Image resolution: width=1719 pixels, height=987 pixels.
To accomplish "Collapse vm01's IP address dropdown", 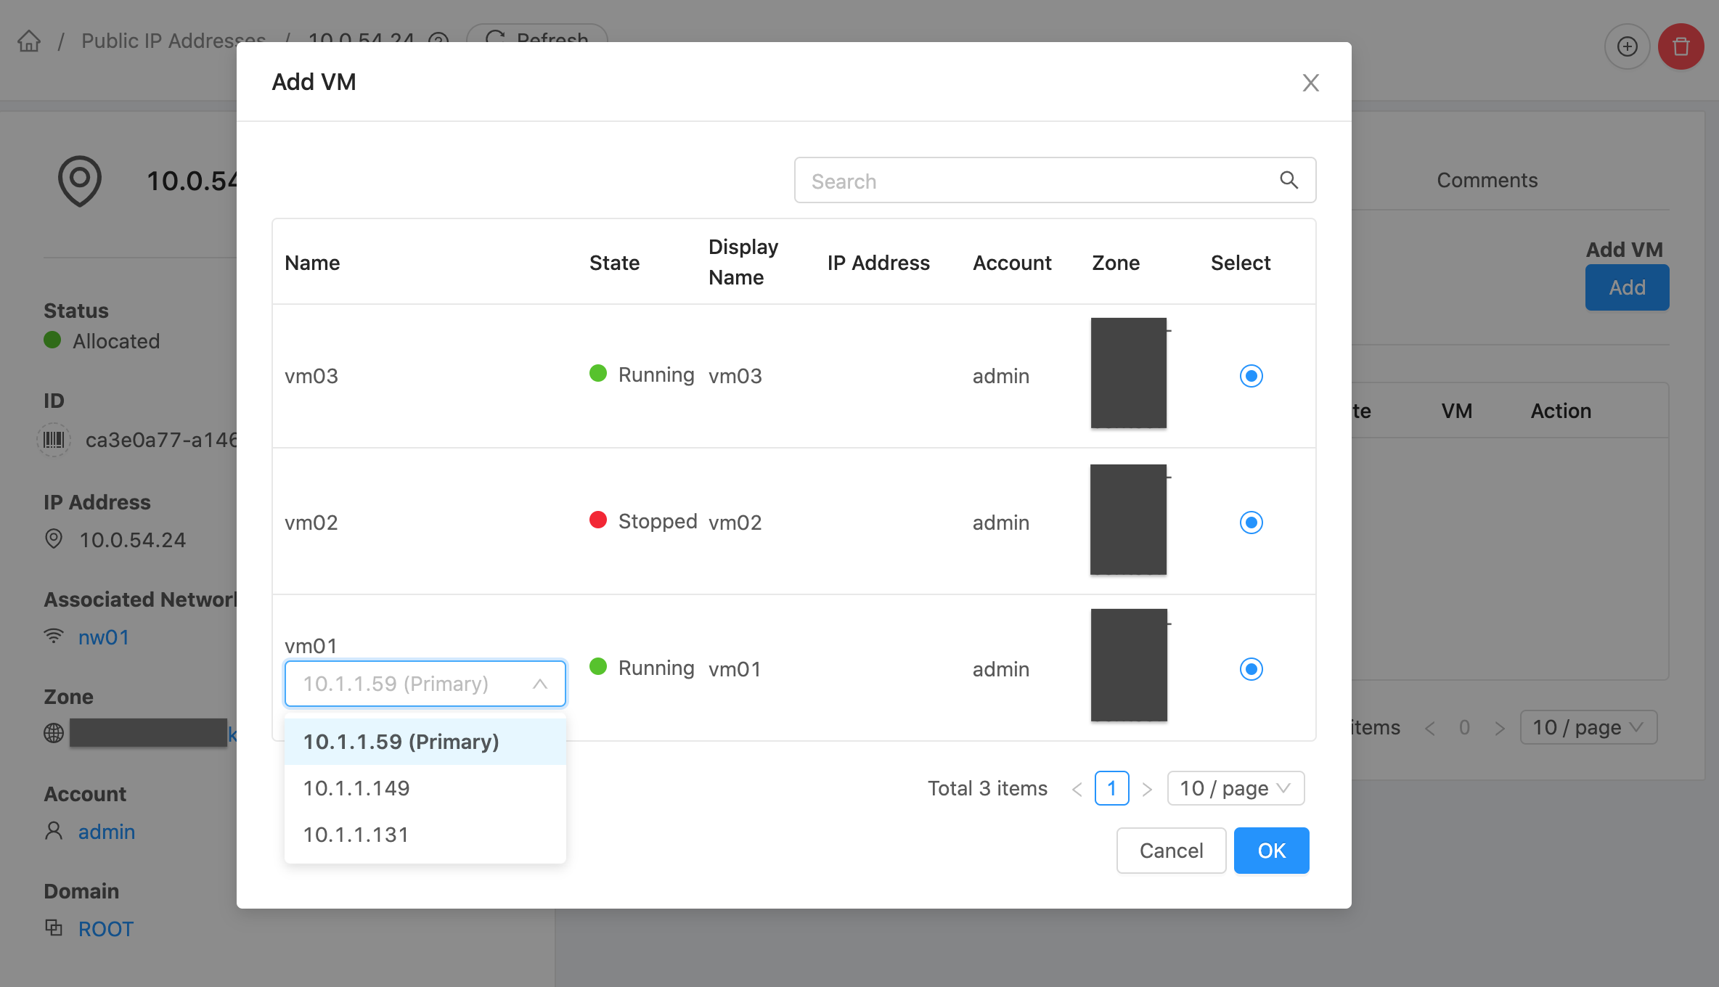I will 539,683.
